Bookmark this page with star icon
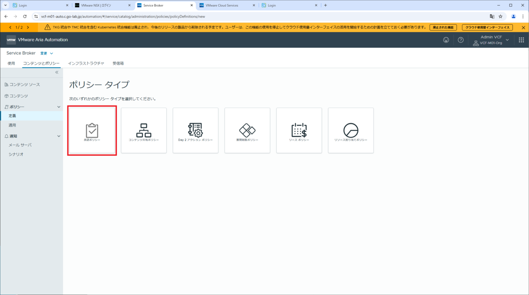 [501, 16]
